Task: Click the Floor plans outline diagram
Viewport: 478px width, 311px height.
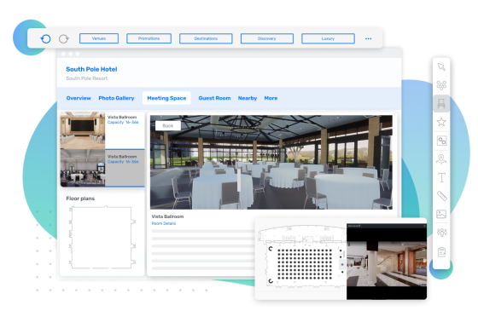Action: click(x=102, y=238)
